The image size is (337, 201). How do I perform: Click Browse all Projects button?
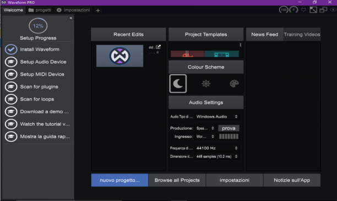pyautogui.click(x=177, y=180)
